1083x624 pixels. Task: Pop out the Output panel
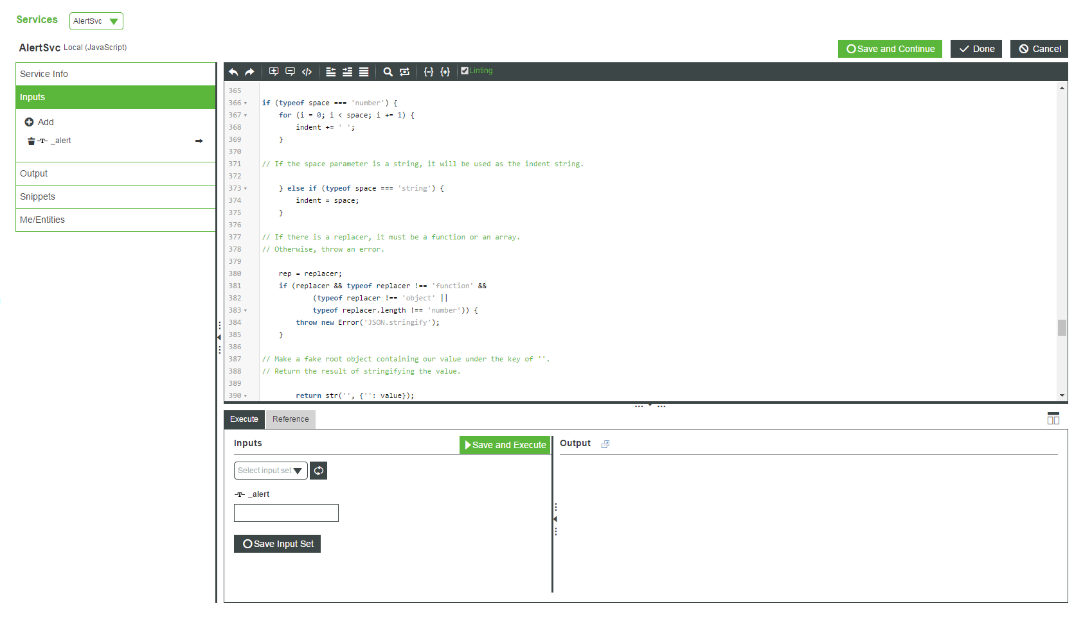pyautogui.click(x=605, y=444)
